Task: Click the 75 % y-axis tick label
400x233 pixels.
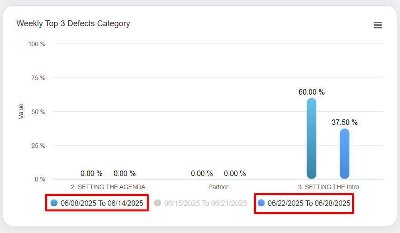Action: [x=38, y=78]
